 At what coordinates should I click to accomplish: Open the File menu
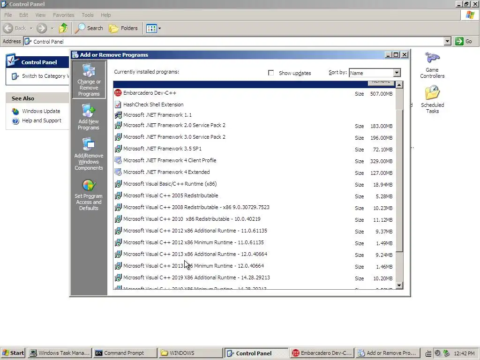pyautogui.click(x=8, y=15)
